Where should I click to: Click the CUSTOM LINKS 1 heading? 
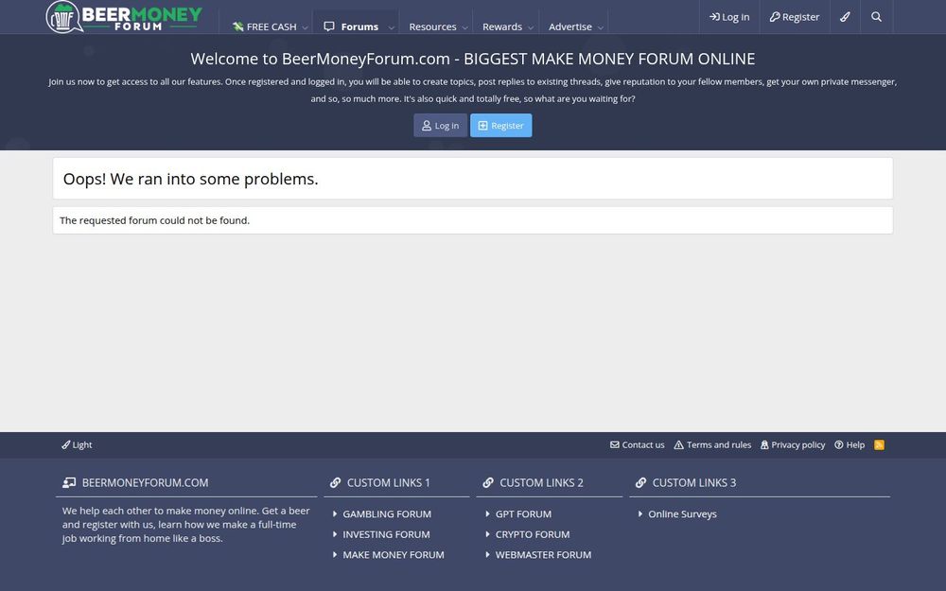click(389, 482)
